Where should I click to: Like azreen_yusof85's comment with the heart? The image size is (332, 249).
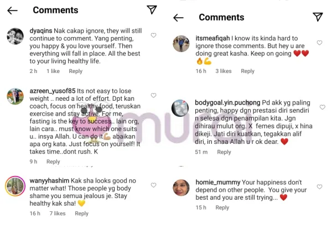[153, 92]
